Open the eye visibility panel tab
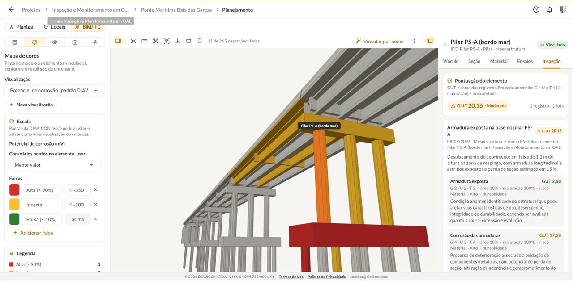Viewport: 573px width, 281px height. point(55,42)
